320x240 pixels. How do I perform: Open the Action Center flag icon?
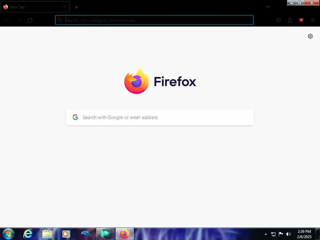(x=281, y=234)
